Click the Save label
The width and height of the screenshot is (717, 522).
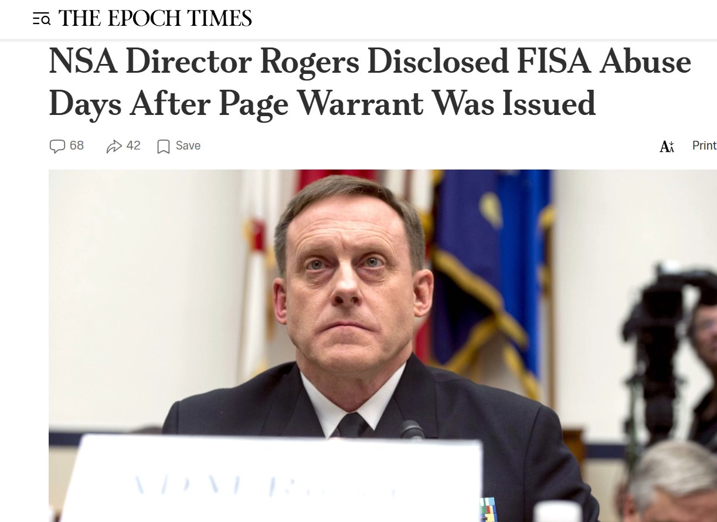[x=188, y=145]
